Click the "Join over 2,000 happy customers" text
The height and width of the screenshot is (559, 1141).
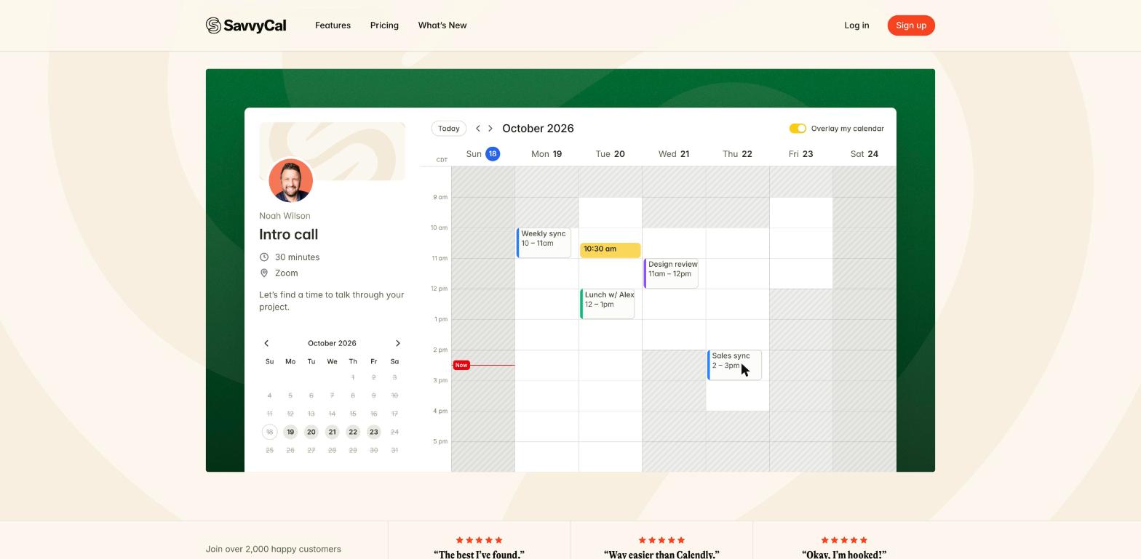pyautogui.click(x=273, y=549)
